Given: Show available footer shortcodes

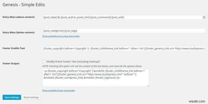Looking at the screenshot, I should pos(58,90).
